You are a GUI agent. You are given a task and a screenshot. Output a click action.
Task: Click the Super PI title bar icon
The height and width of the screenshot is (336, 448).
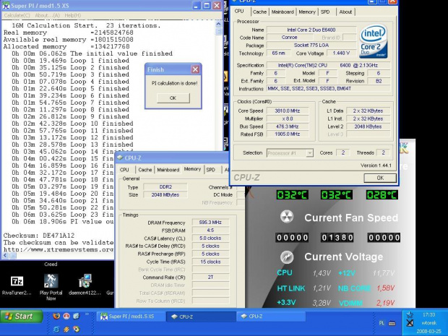click(6, 6)
